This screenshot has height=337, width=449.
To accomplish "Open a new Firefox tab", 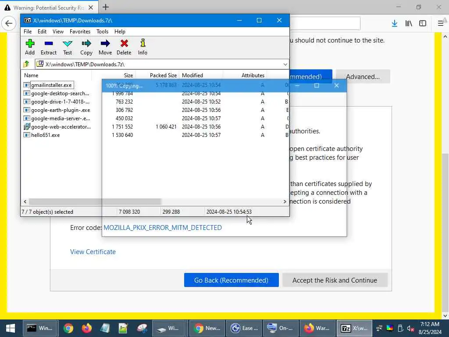I will pyautogui.click(x=106, y=7).
